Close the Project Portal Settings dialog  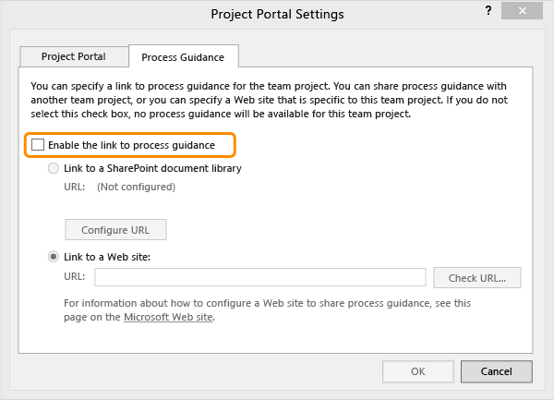pyautogui.click(x=531, y=13)
